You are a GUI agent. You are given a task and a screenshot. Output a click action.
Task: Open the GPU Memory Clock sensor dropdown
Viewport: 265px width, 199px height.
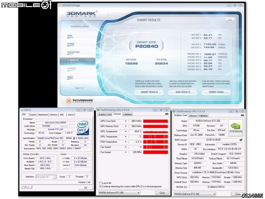tap(125, 126)
